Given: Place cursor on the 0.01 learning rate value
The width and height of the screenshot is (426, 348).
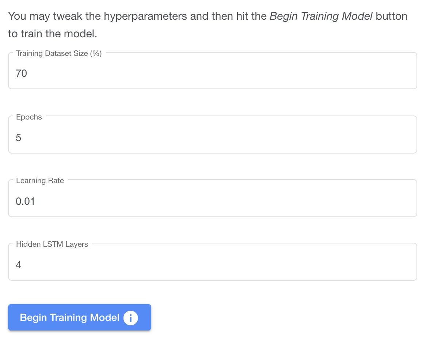Looking at the screenshot, I should (25, 201).
